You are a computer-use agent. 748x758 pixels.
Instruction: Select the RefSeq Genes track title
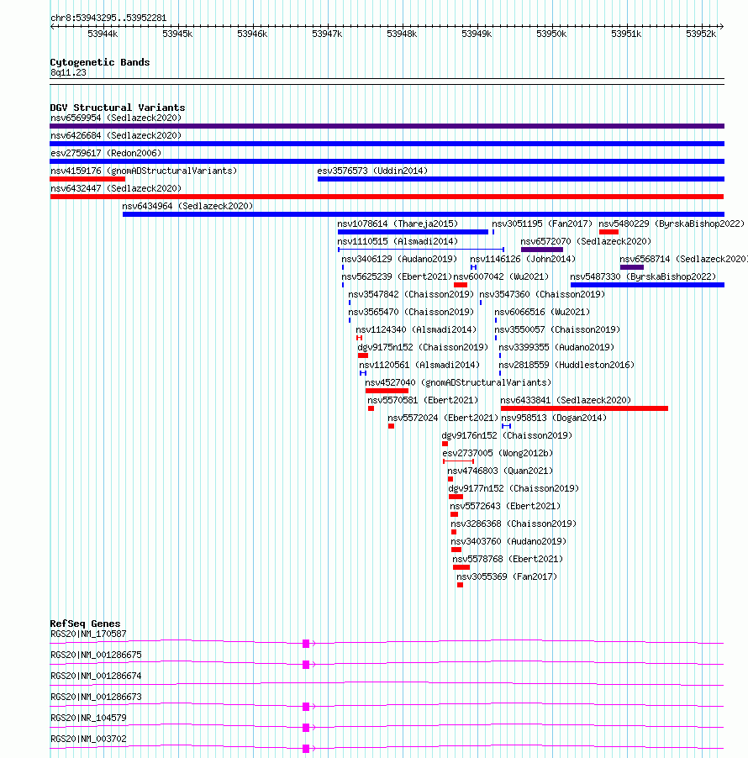click(x=85, y=624)
